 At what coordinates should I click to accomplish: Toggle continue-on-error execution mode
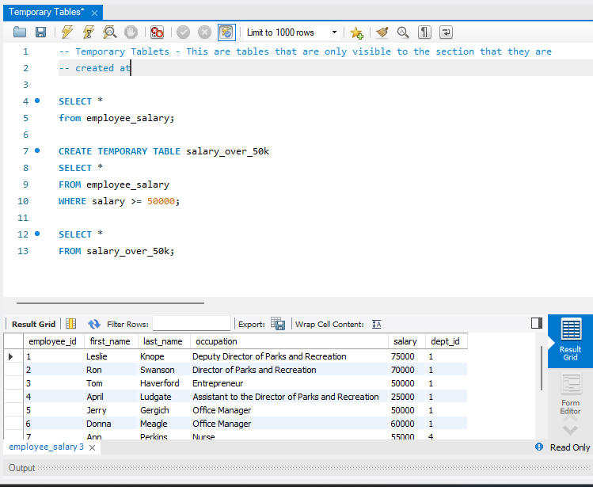[157, 32]
